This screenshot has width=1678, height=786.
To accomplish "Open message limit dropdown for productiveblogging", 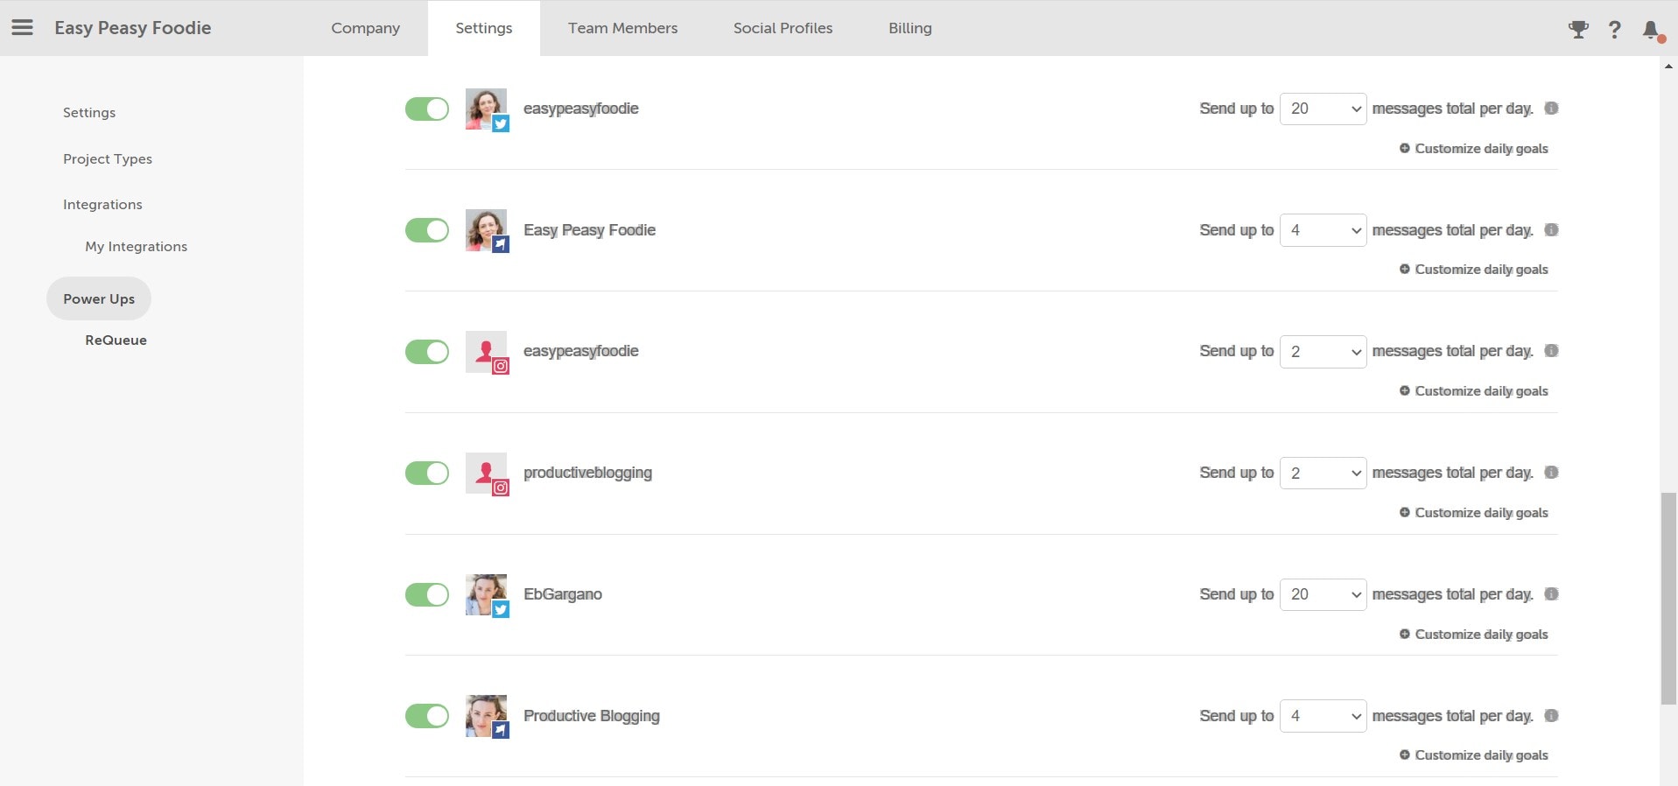I will [1323, 474].
